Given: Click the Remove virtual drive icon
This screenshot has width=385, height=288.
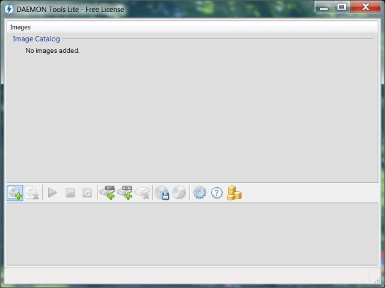Looking at the screenshot, I should [x=142, y=193].
